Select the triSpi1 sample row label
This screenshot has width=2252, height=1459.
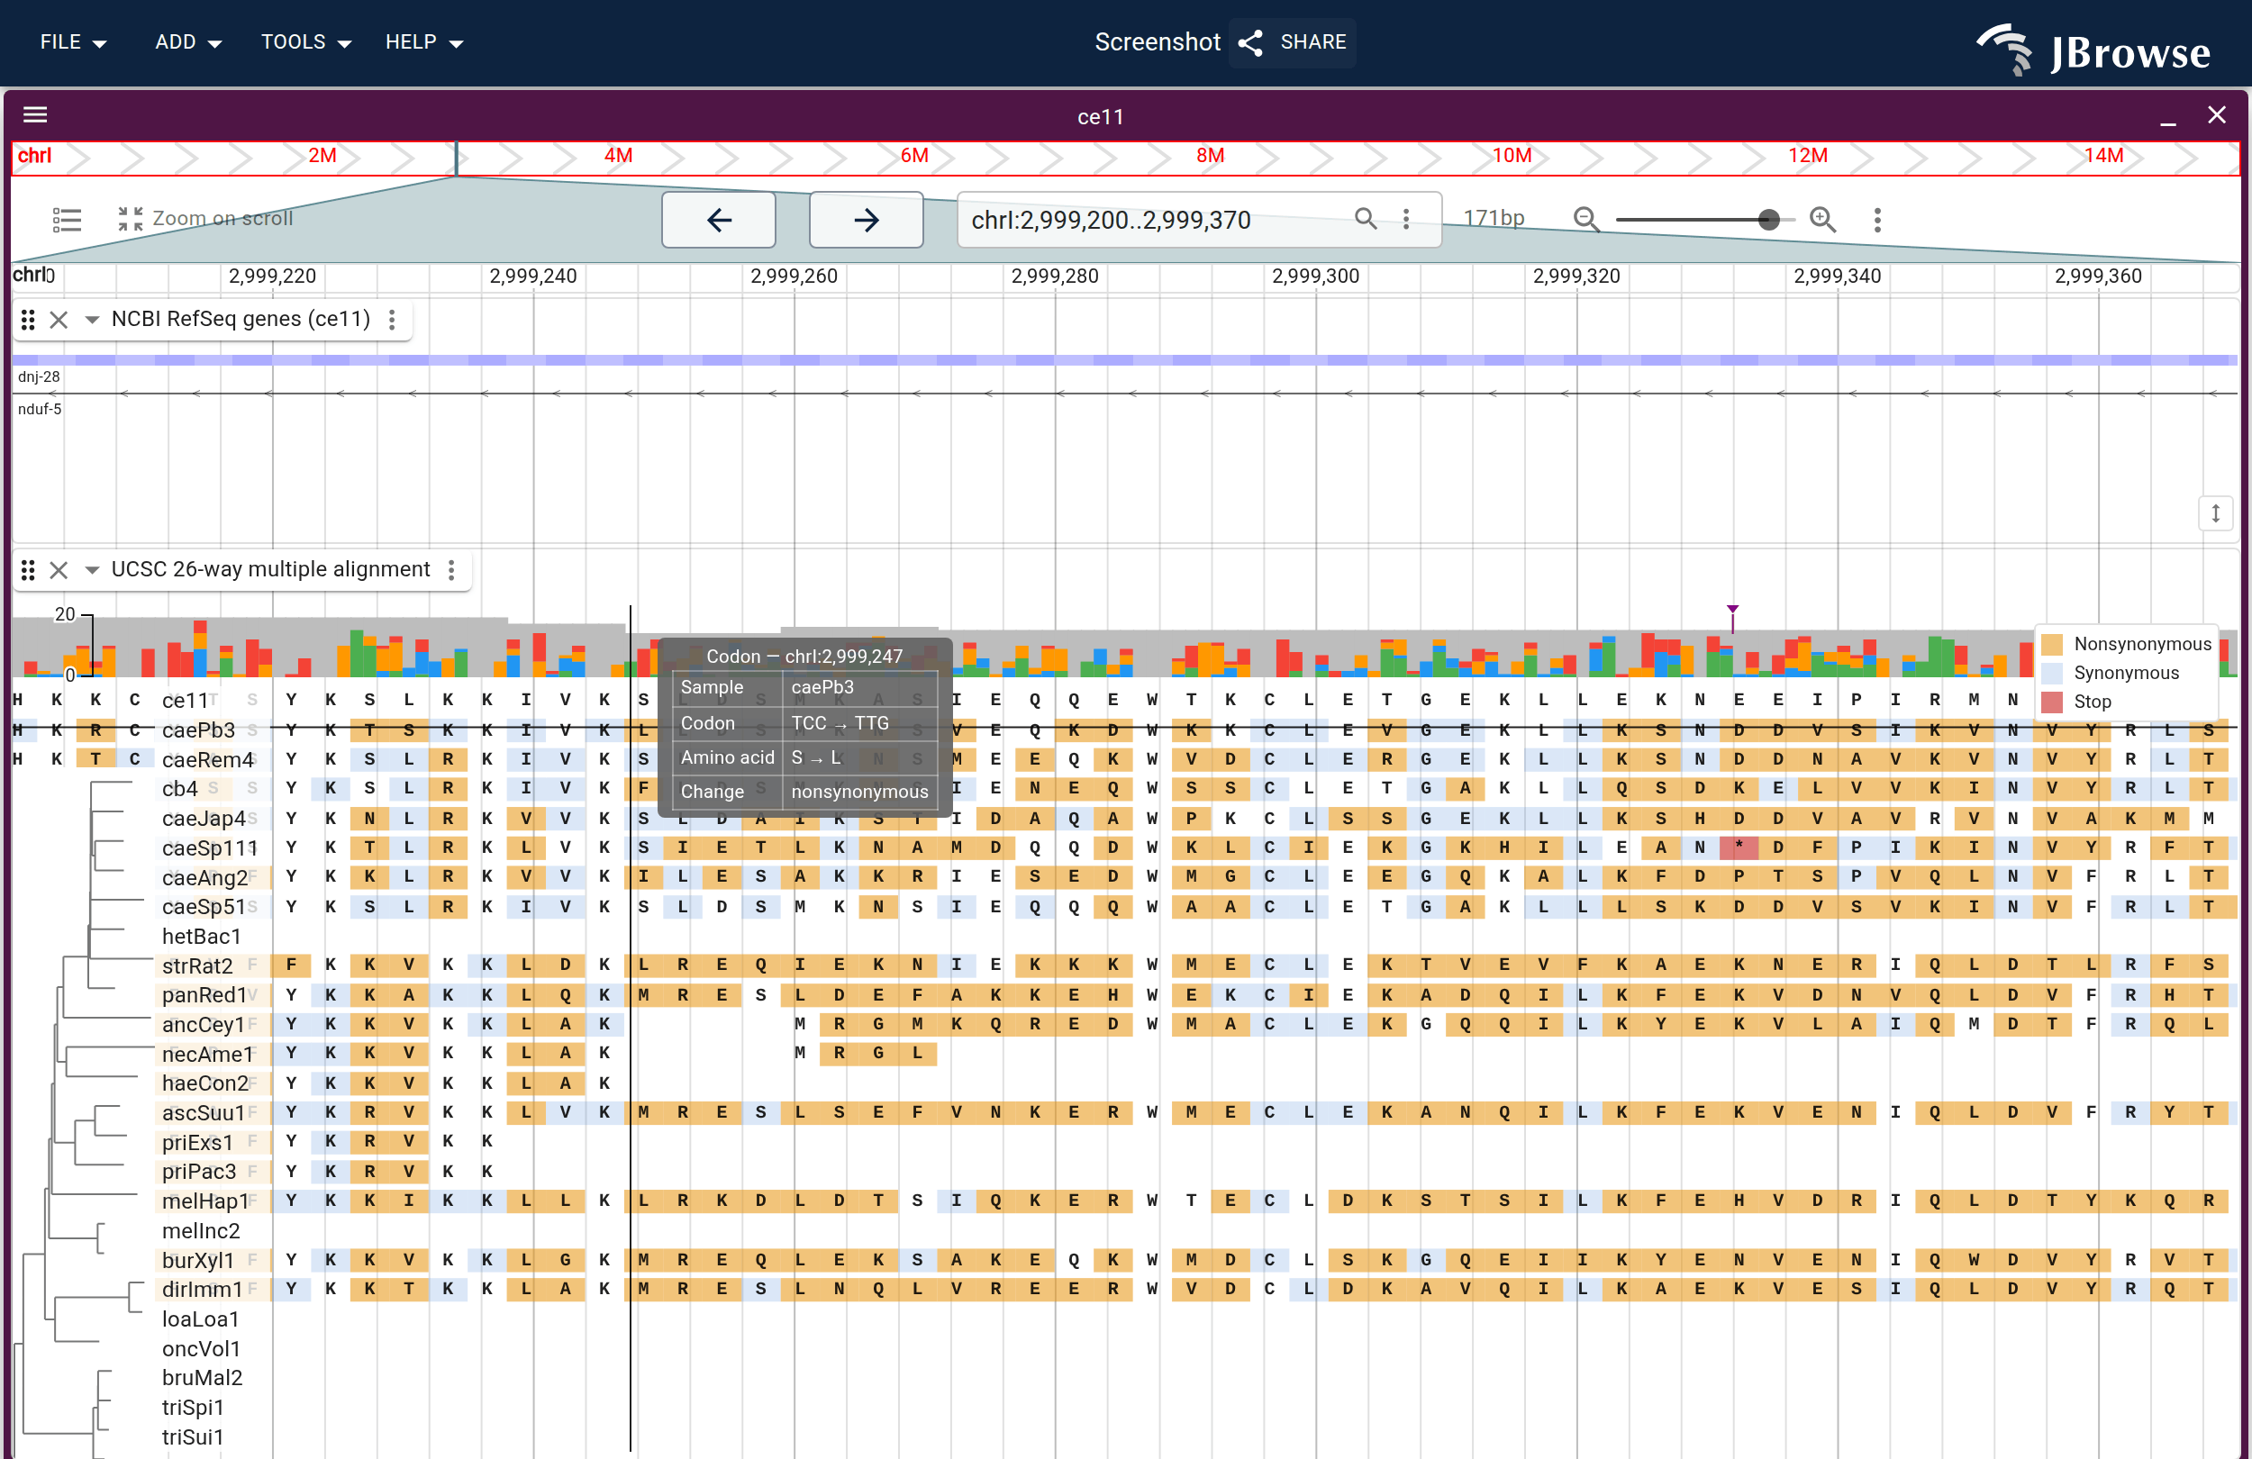coord(193,1407)
